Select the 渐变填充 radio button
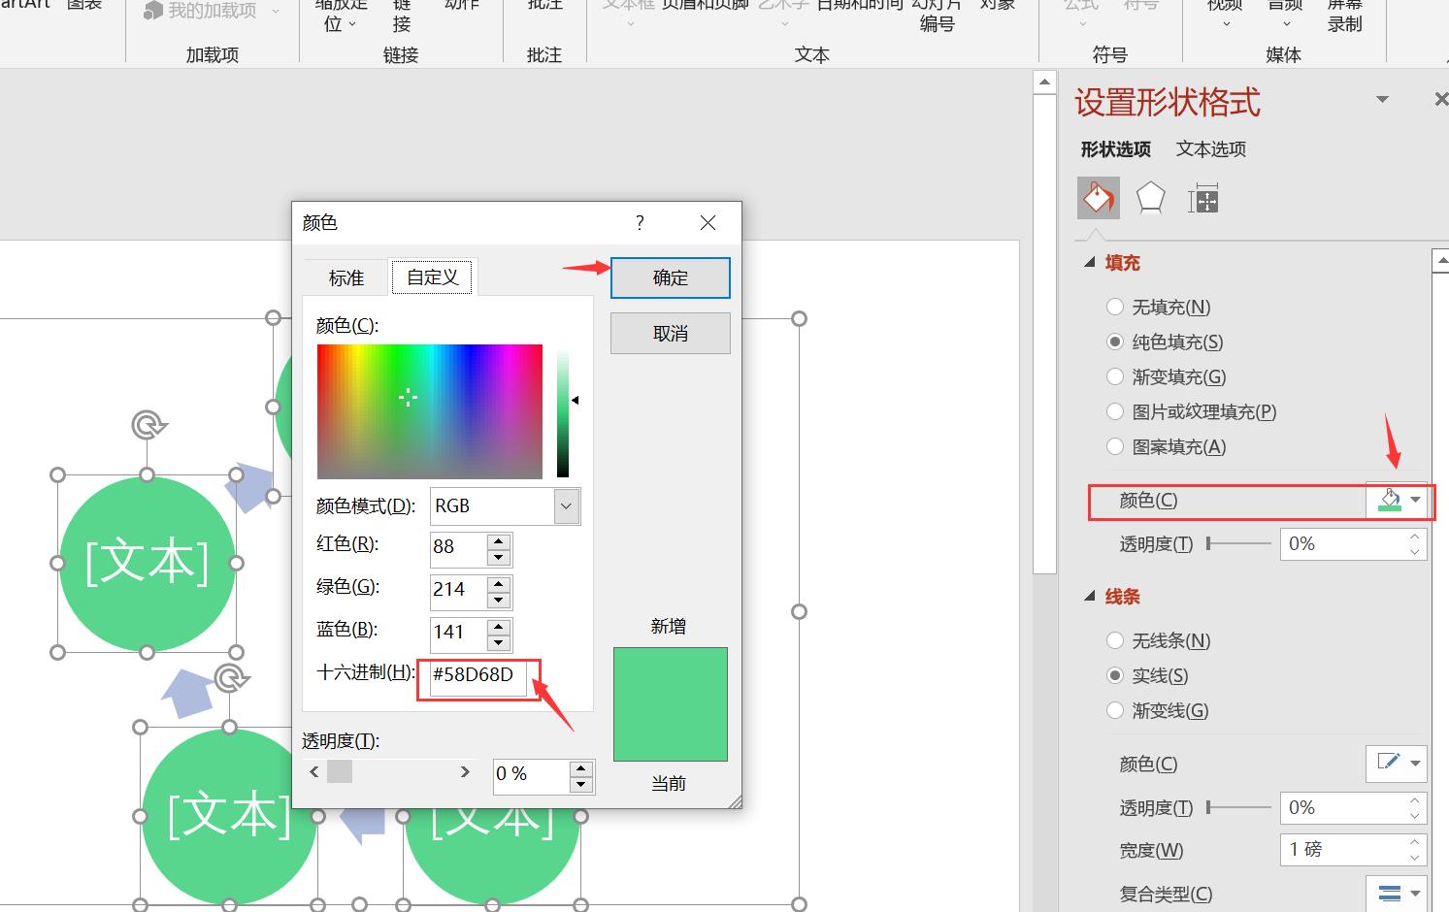The image size is (1449, 912). (1115, 376)
